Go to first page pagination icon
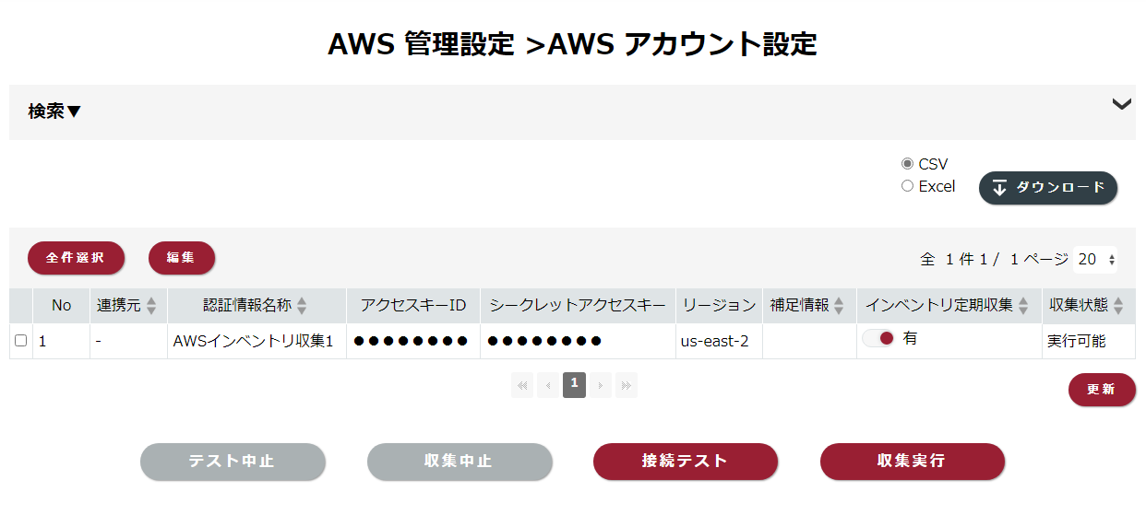This screenshot has height=515, width=1146. [x=523, y=385]
